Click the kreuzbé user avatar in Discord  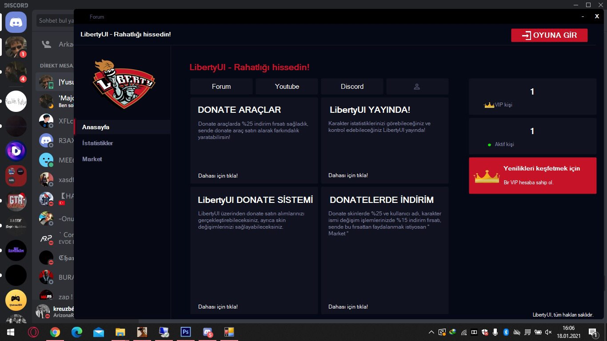[x=43, y=311]
